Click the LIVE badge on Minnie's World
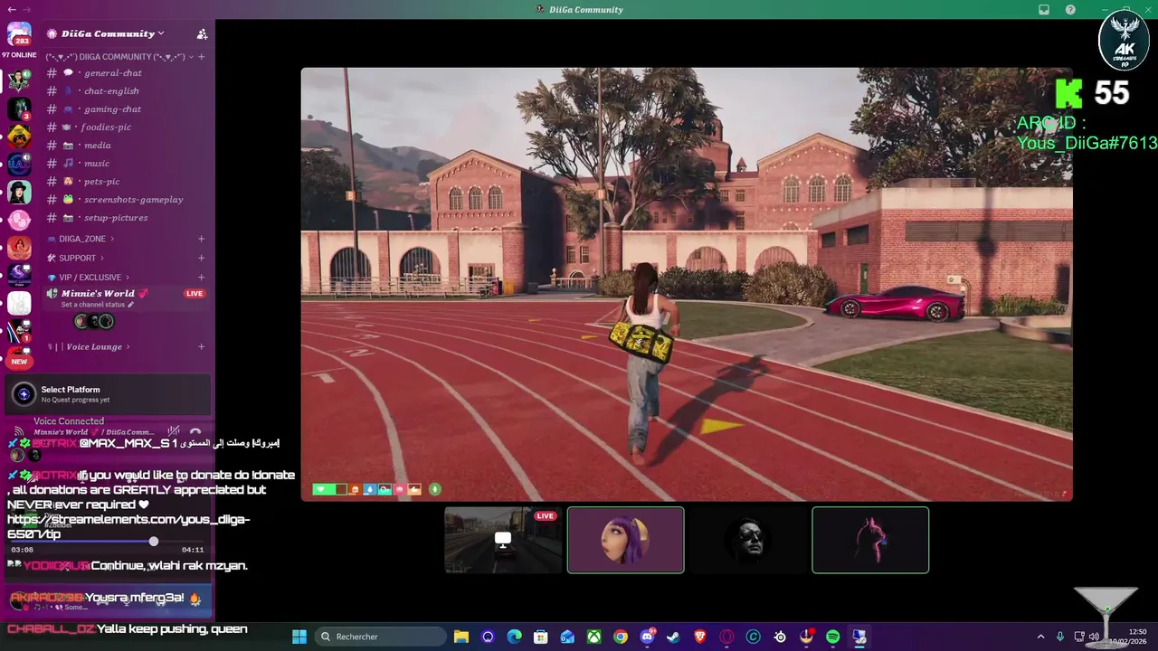Screen dimensions: 1158x651 [x=195, y=294]
